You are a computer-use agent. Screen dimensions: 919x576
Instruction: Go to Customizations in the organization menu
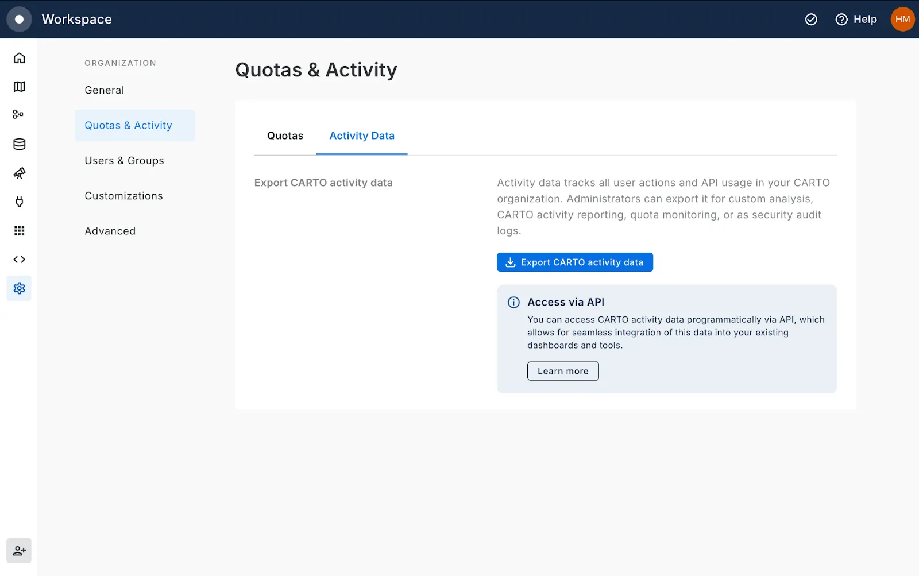pyautogui.click(x=123, y=195)
